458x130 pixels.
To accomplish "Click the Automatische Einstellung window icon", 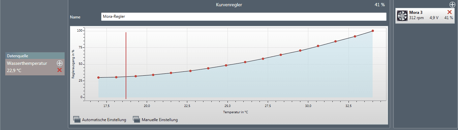I will (76, 119).
